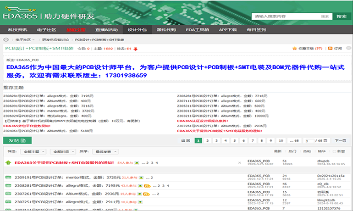Click the favorite star icon for this board
This screenshot has width=353, height=211.
(x=294, y=48)
